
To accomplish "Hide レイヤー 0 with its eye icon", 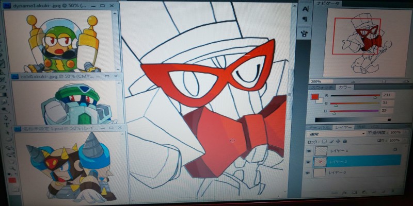I will [308, 173].
